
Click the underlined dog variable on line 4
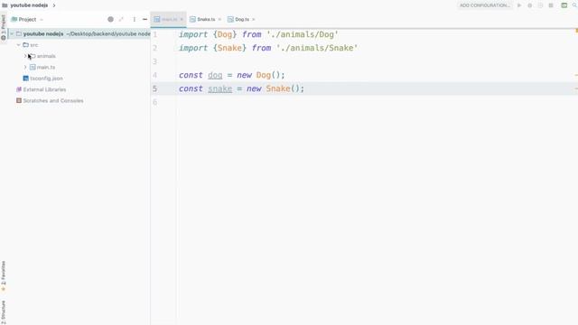coord(215,75)
